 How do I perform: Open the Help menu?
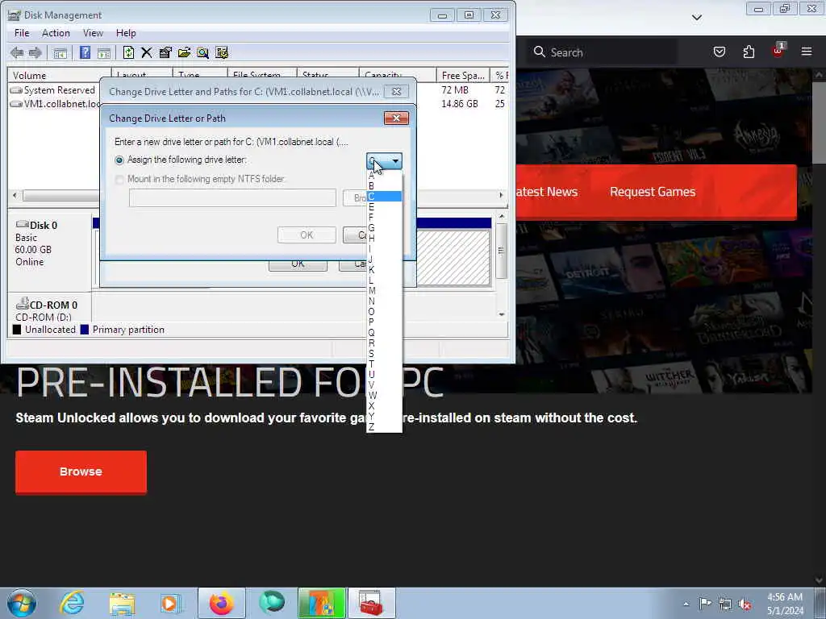click(x=126, y=32)
